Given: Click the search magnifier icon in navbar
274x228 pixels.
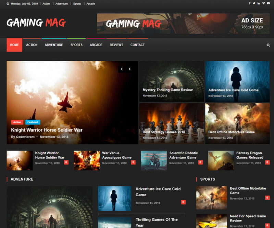Looking at the screenshot, I should pyautogui.click(x=268, y=45).
